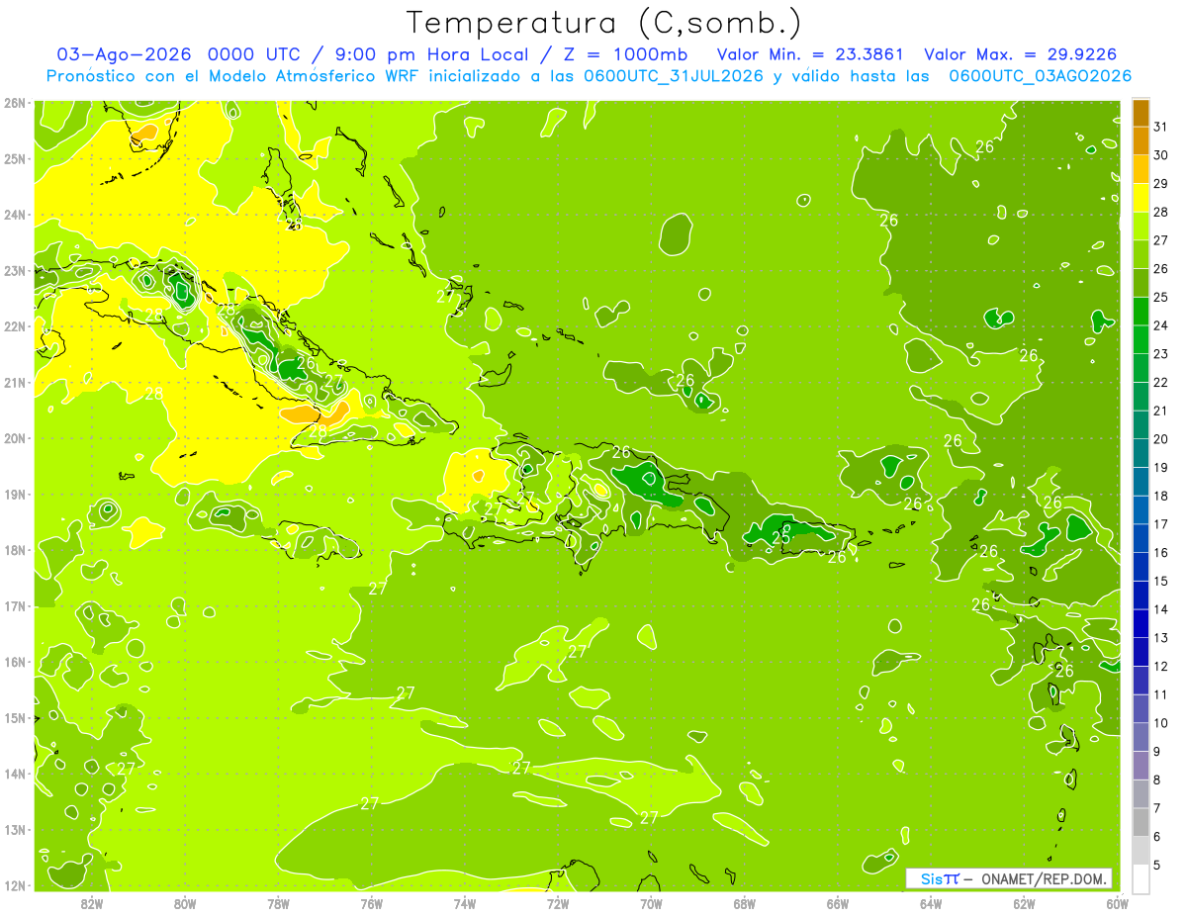Click the colorbar scale value '20'
The image size is (1187, 917).
tap(1160, 439)
